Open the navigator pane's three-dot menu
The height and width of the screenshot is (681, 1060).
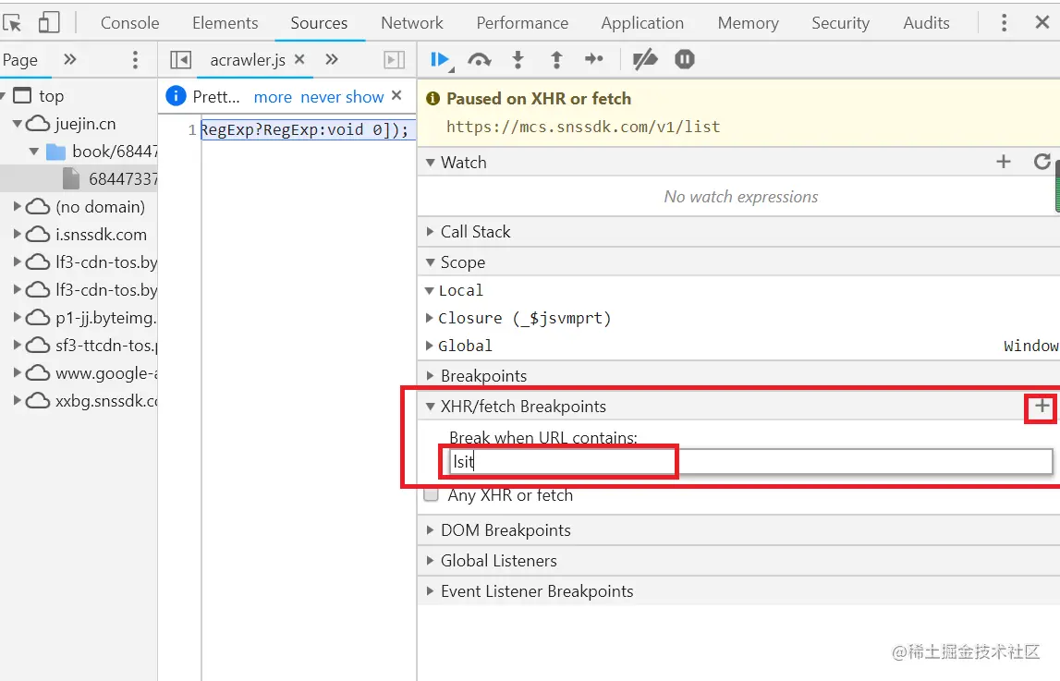pos(135,59)
